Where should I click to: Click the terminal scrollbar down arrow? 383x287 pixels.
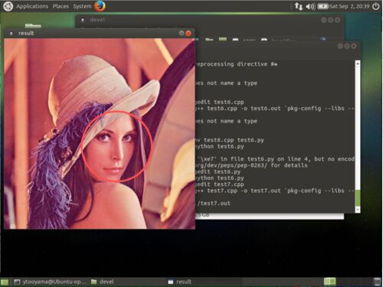[x=358, y=210]
